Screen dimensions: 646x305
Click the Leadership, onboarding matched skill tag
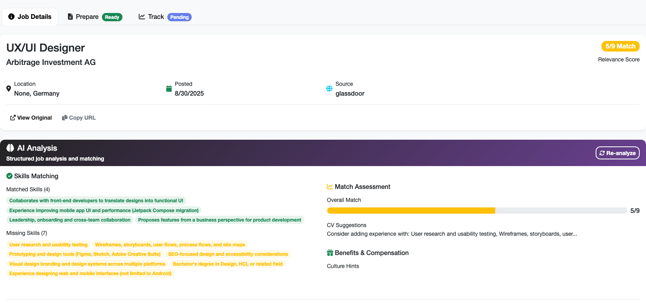tap(70, 220)
